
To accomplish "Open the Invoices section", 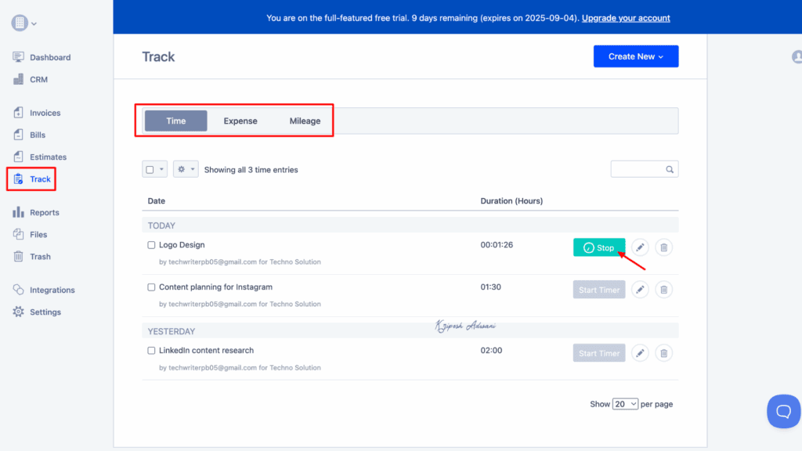I will click(44, 112).
